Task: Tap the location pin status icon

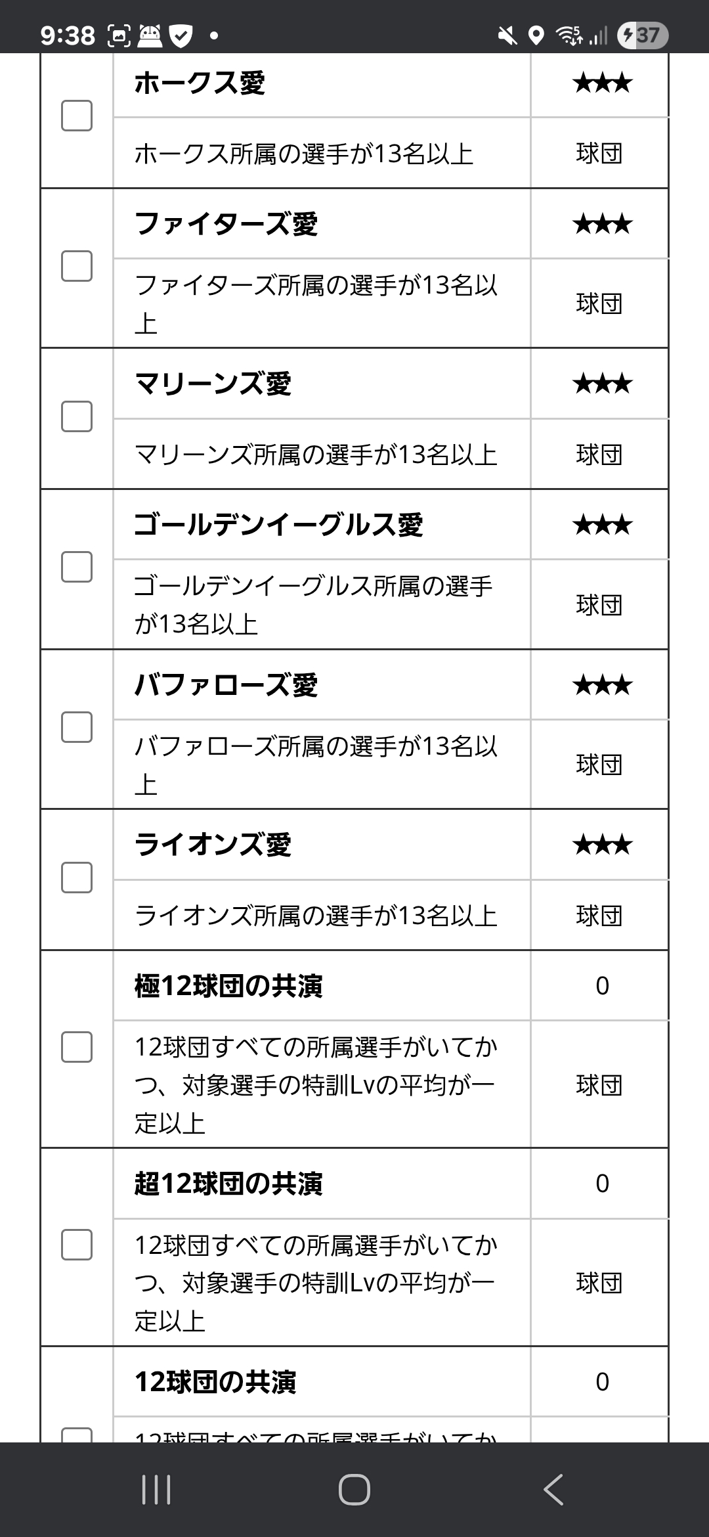Action: [x=536, y=35]
